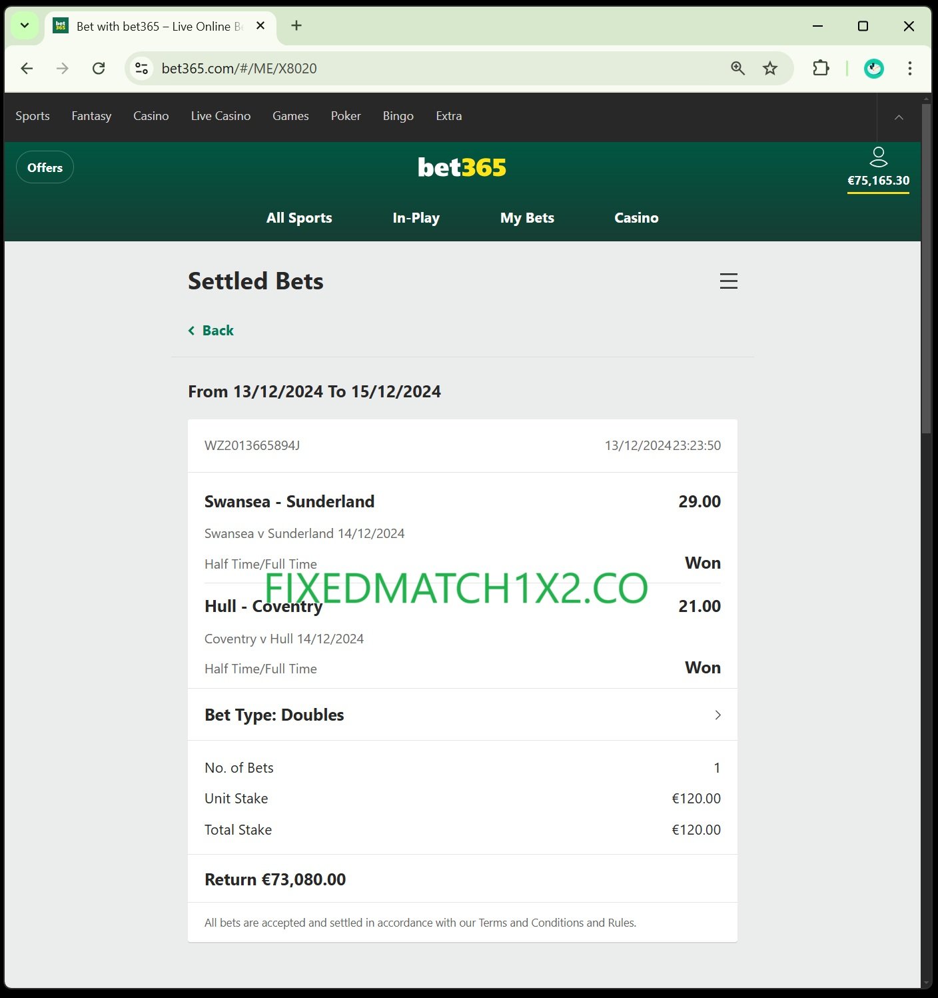Switch to In-Play tab
The image size is (938, 998).
416,218
